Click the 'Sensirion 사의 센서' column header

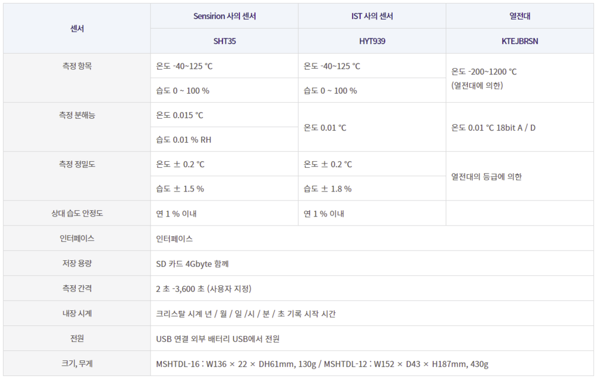pyautogui.click(x=224, y=16)
